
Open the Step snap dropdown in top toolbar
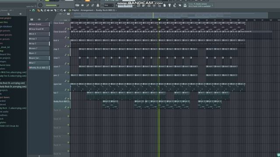click(108, 6)
